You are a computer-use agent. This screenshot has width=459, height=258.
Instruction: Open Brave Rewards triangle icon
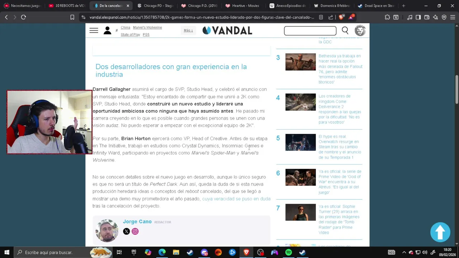351,17
